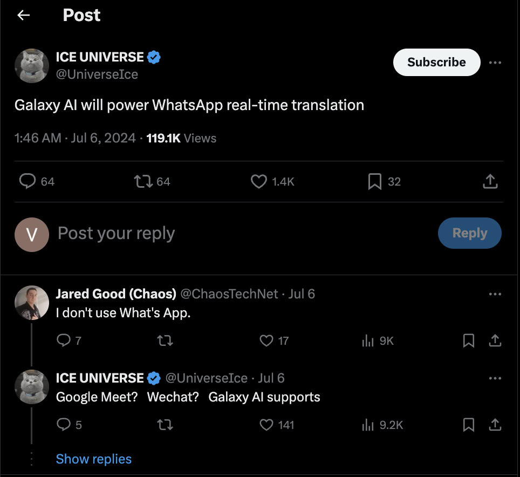Viewport: 520px width, 477px height.
Task: Open more options on Jared Good's reply
Action: click(495, 294)
